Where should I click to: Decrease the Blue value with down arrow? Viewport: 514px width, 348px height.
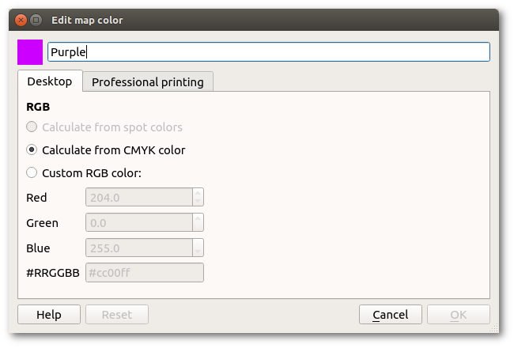pos(198,252)
